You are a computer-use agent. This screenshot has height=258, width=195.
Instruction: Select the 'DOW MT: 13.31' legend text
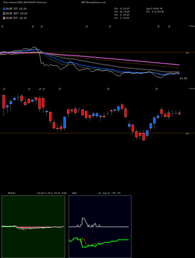coord(16,14)
